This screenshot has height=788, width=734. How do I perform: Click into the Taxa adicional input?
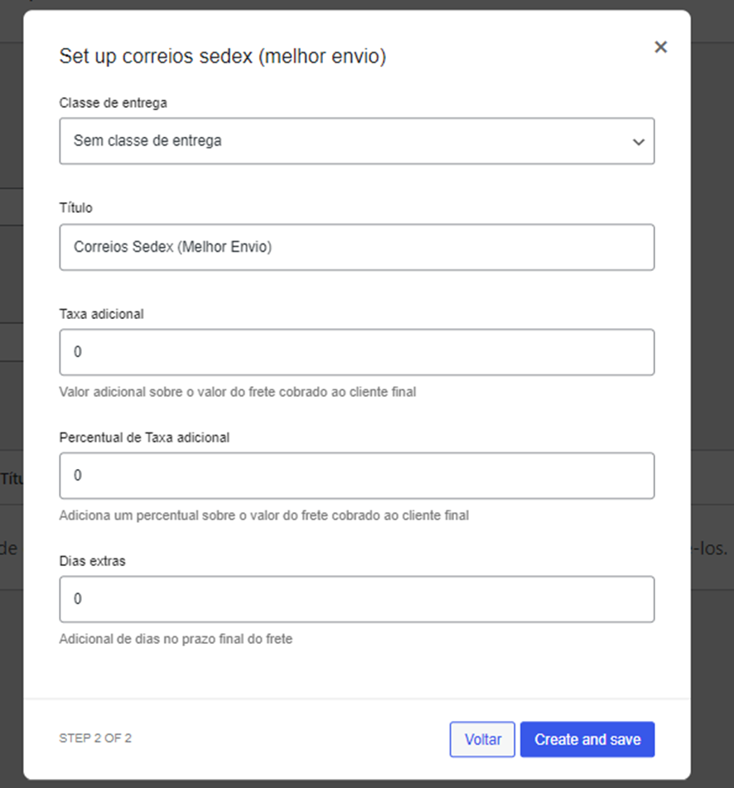[356, 352]
